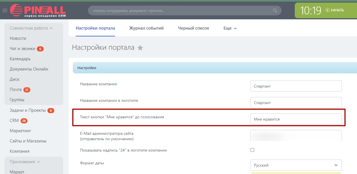Click the employee and document search box
Image resolution: width=357 pixels, height=174 pixels.
[x=180, y=11]
